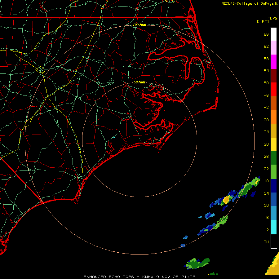Select the light green legend swatch
This screenshot has width=279, height=279.
pos(274,172)
